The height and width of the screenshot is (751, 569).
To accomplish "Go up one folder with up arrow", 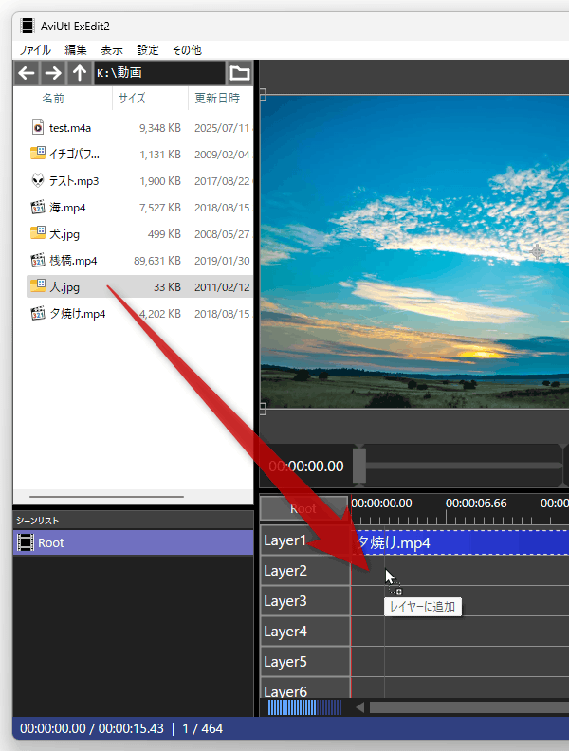I will (x=80, y=73).
